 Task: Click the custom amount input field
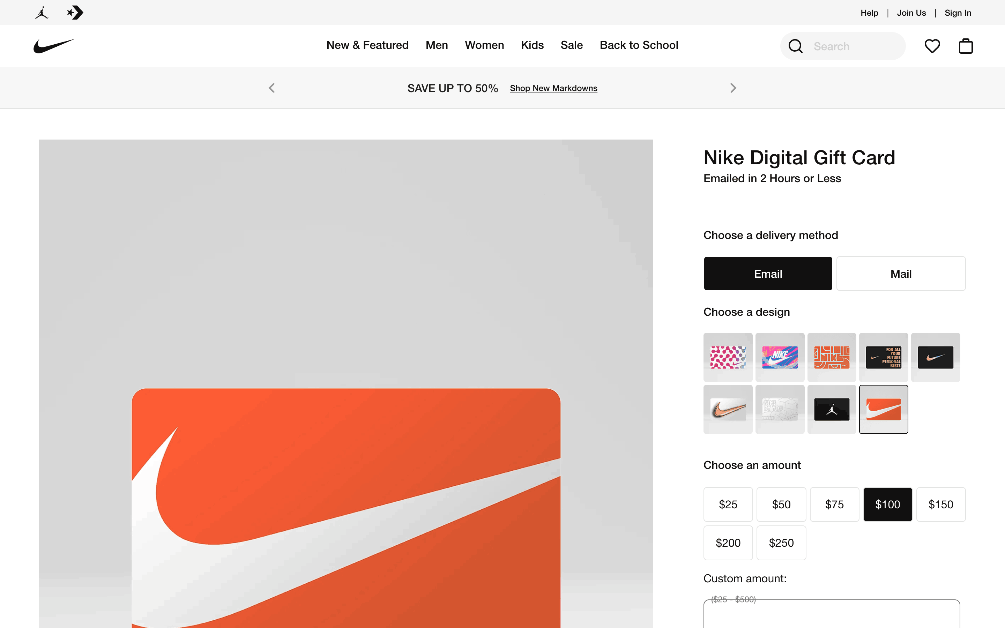click(832, 615)
